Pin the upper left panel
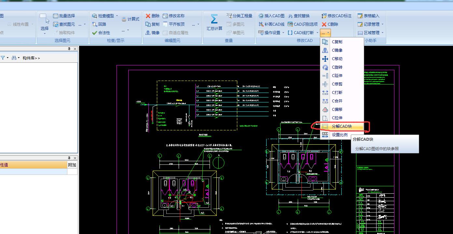The height and width of the screenshot is (234, 453). click(69, 49)
